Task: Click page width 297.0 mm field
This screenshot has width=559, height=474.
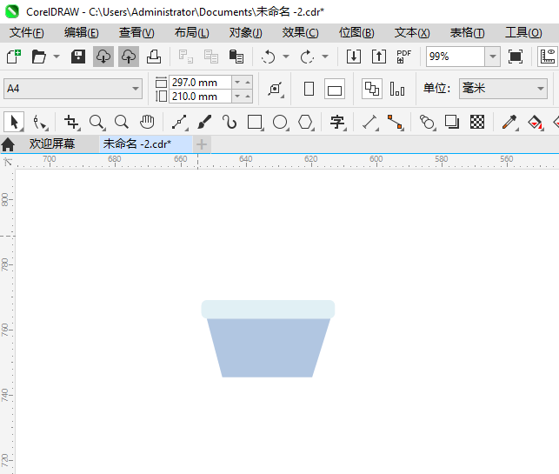Action: (200, 83)
